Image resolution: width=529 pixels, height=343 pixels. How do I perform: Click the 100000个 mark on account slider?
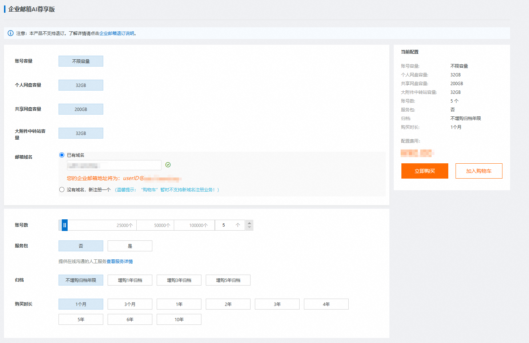pos(199,226)
